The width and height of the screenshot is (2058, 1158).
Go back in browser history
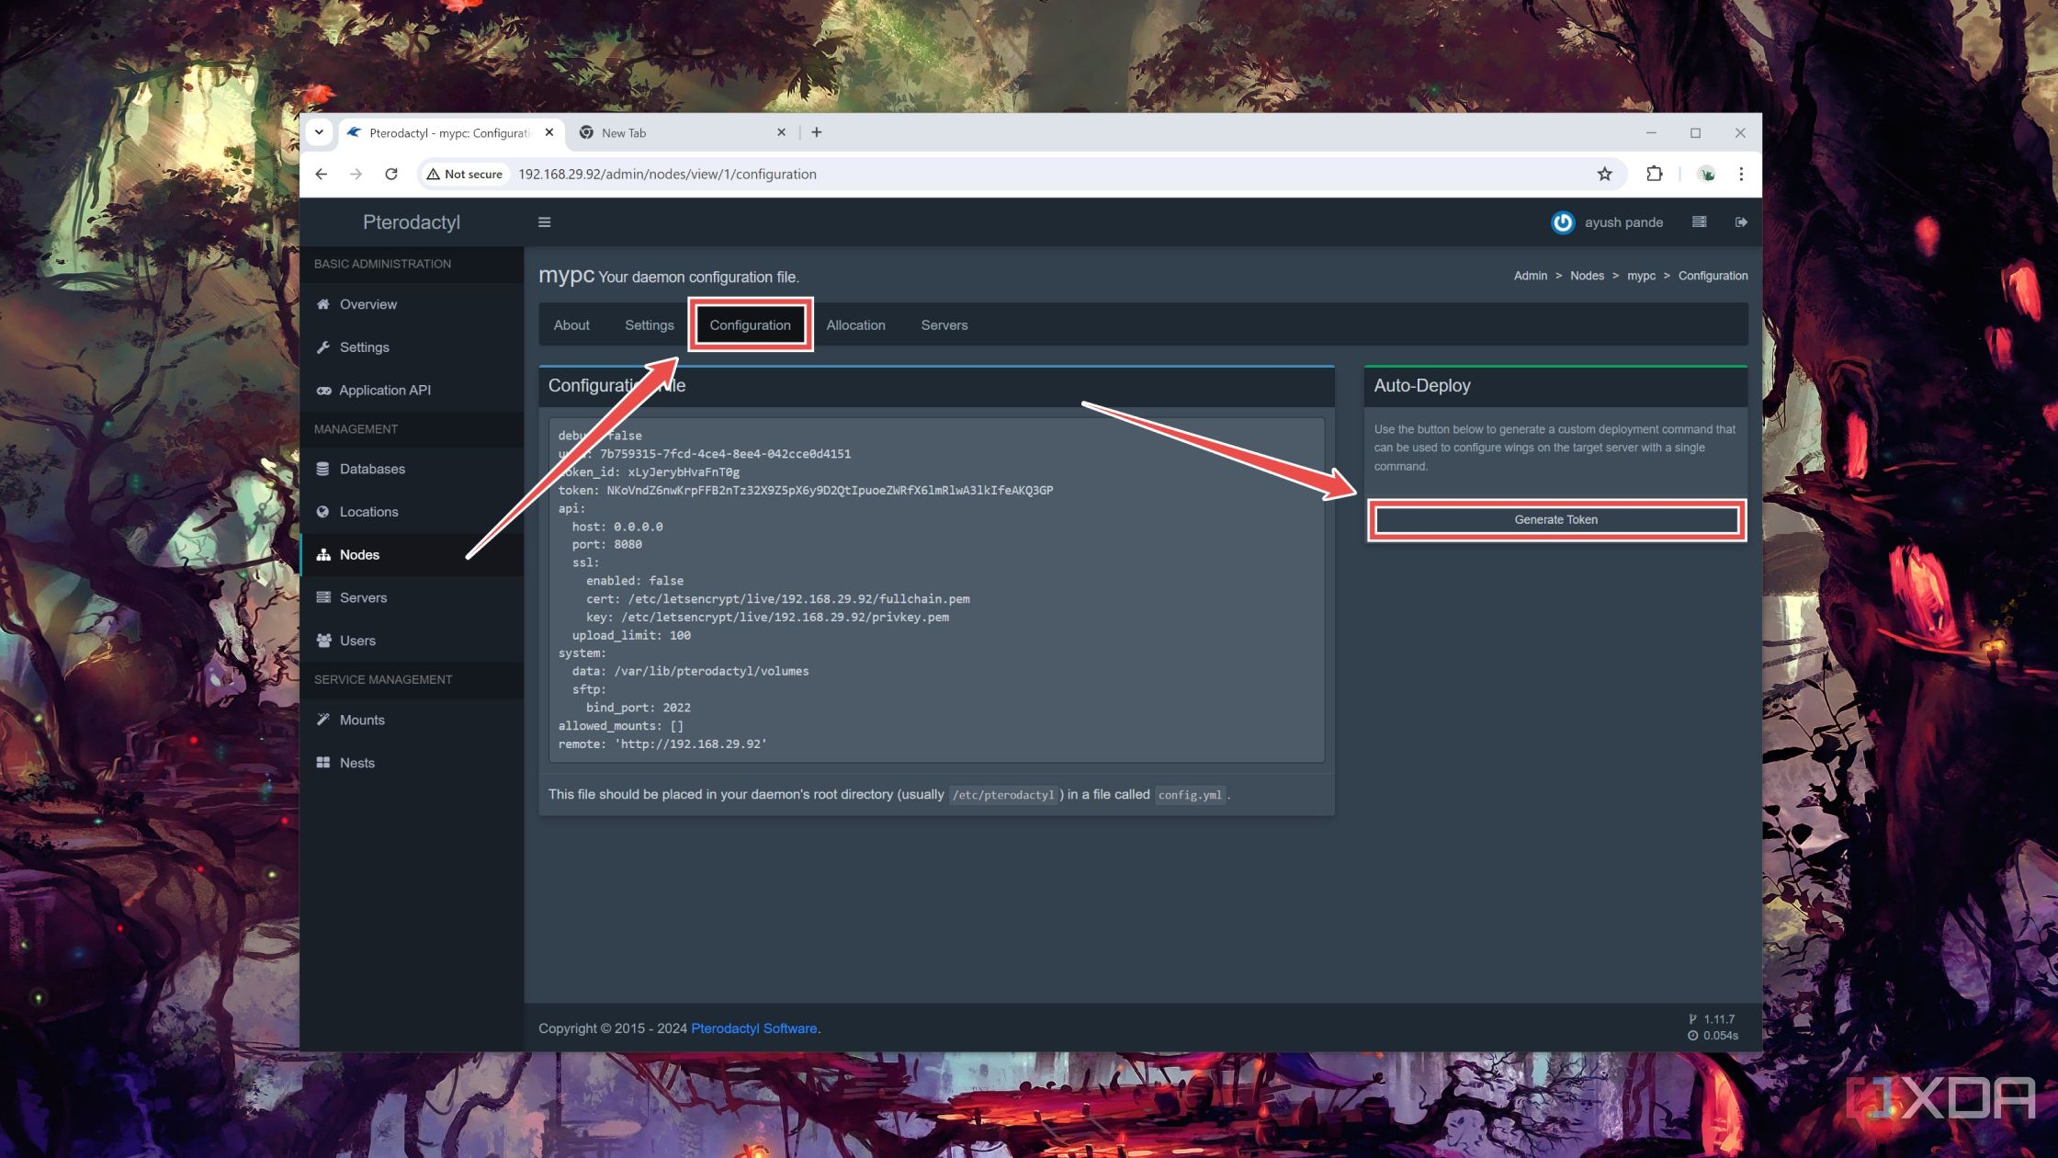click(x=321, y=174)
